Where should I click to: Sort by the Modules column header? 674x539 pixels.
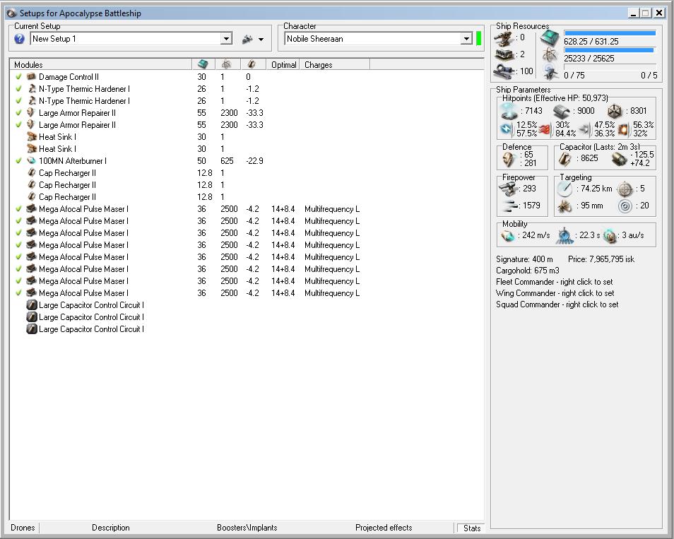[x=101, y=64]
